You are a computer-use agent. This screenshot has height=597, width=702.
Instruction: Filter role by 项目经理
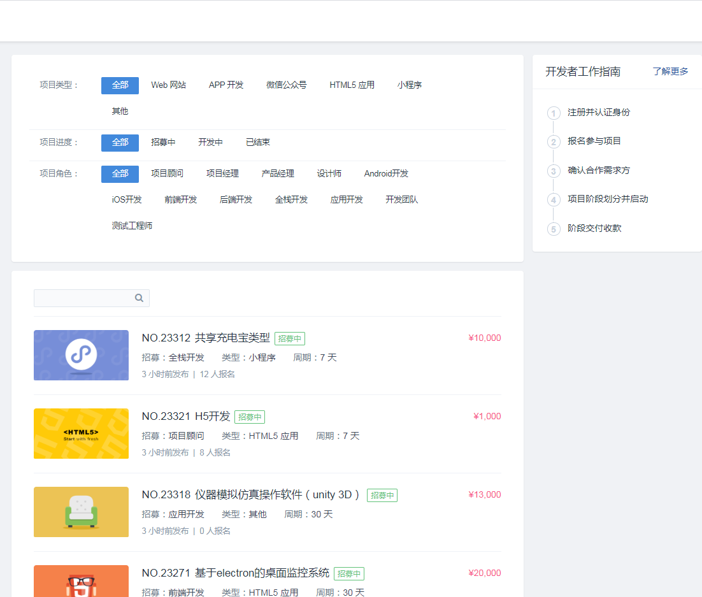[222, 174]
